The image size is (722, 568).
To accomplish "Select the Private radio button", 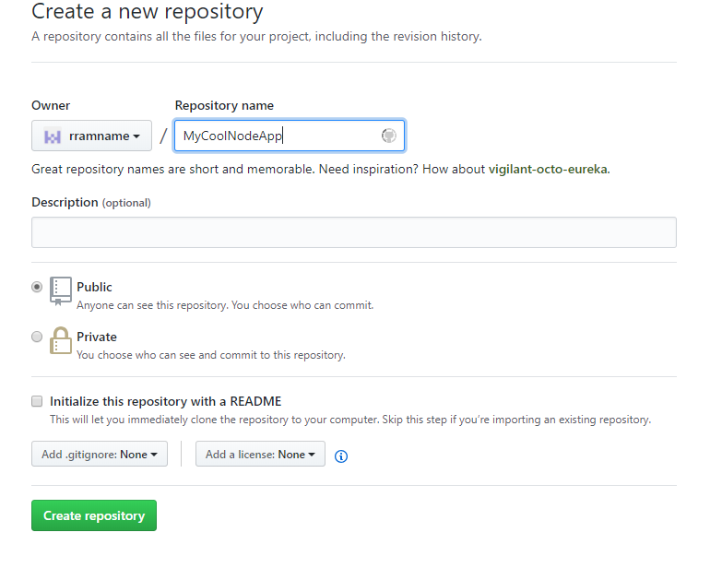I will click(x=37, y=337).
